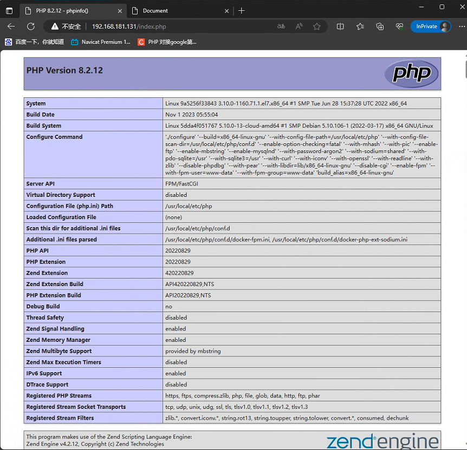Click the Registered Stream Filters label
The image size is (467, 450).
[x=60, y=418]
